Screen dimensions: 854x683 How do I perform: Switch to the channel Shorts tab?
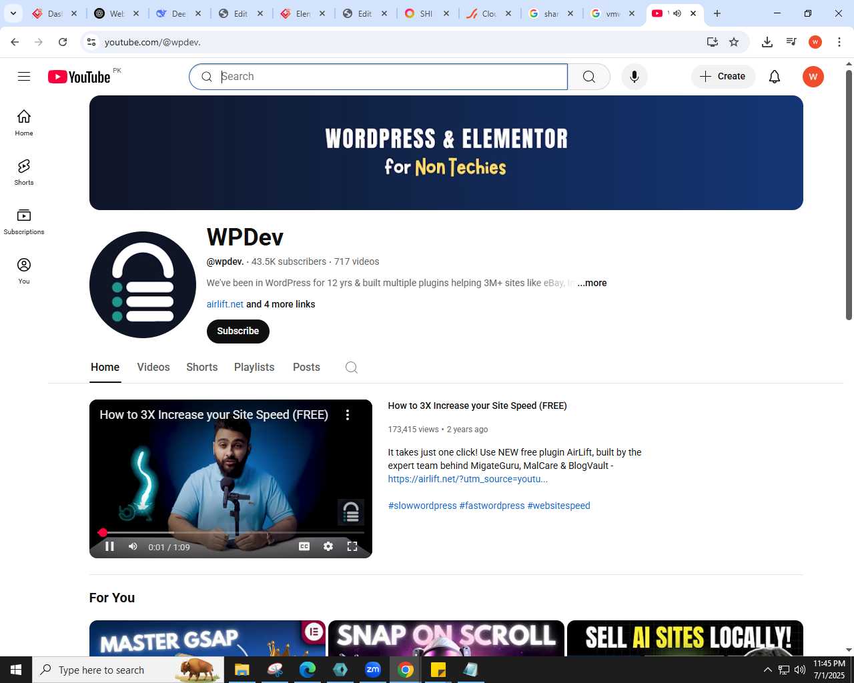(202, 368)
